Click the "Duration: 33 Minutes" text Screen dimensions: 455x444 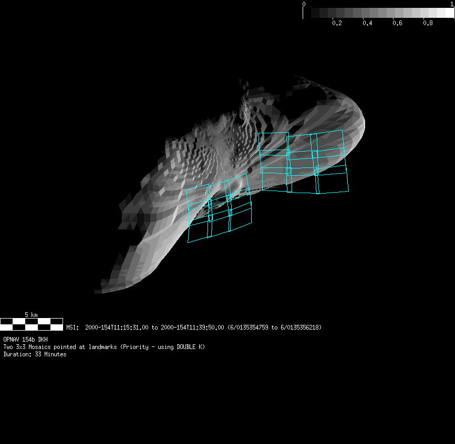point(35,354)
